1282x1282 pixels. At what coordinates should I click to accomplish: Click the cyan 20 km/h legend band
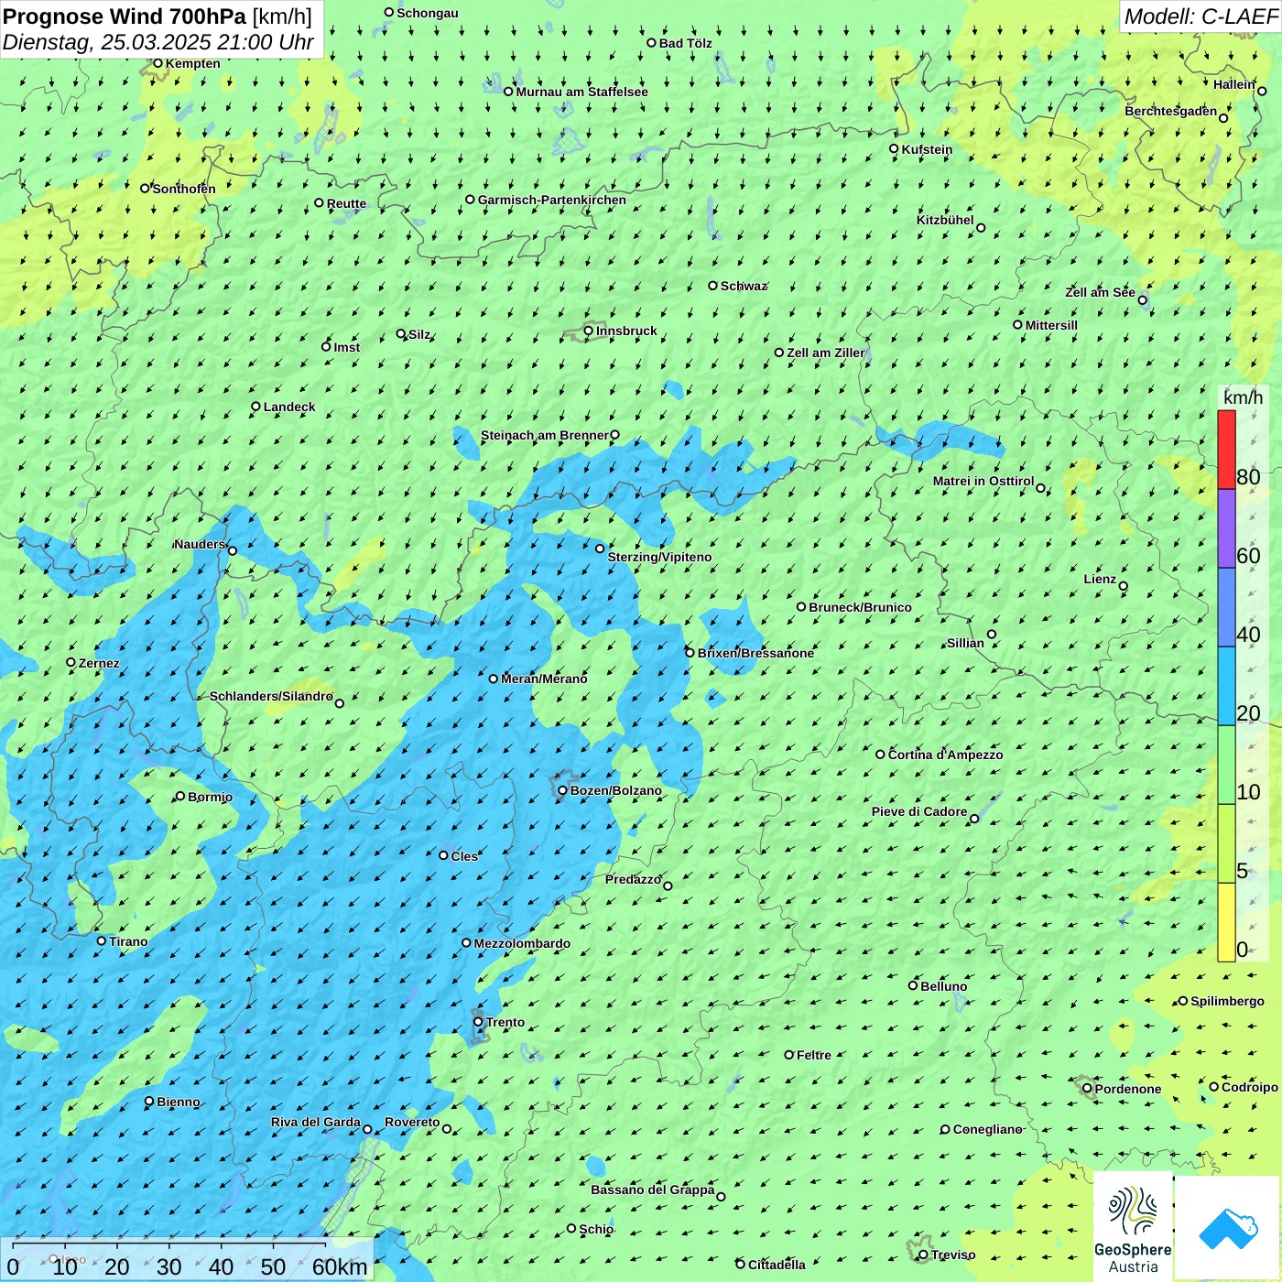(x=1226, y=686)
